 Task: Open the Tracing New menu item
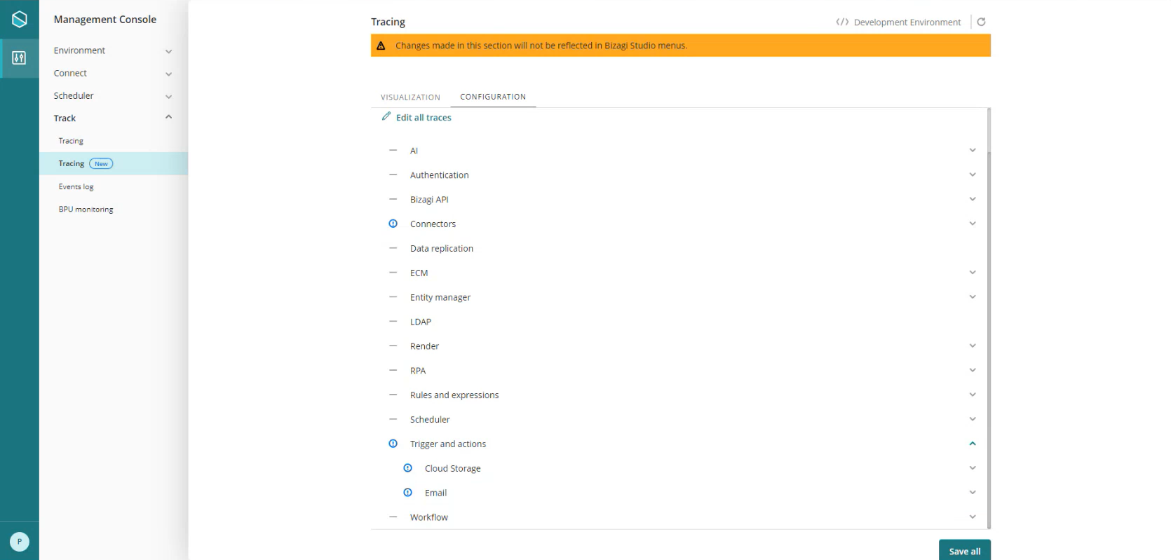click(114, 163)
